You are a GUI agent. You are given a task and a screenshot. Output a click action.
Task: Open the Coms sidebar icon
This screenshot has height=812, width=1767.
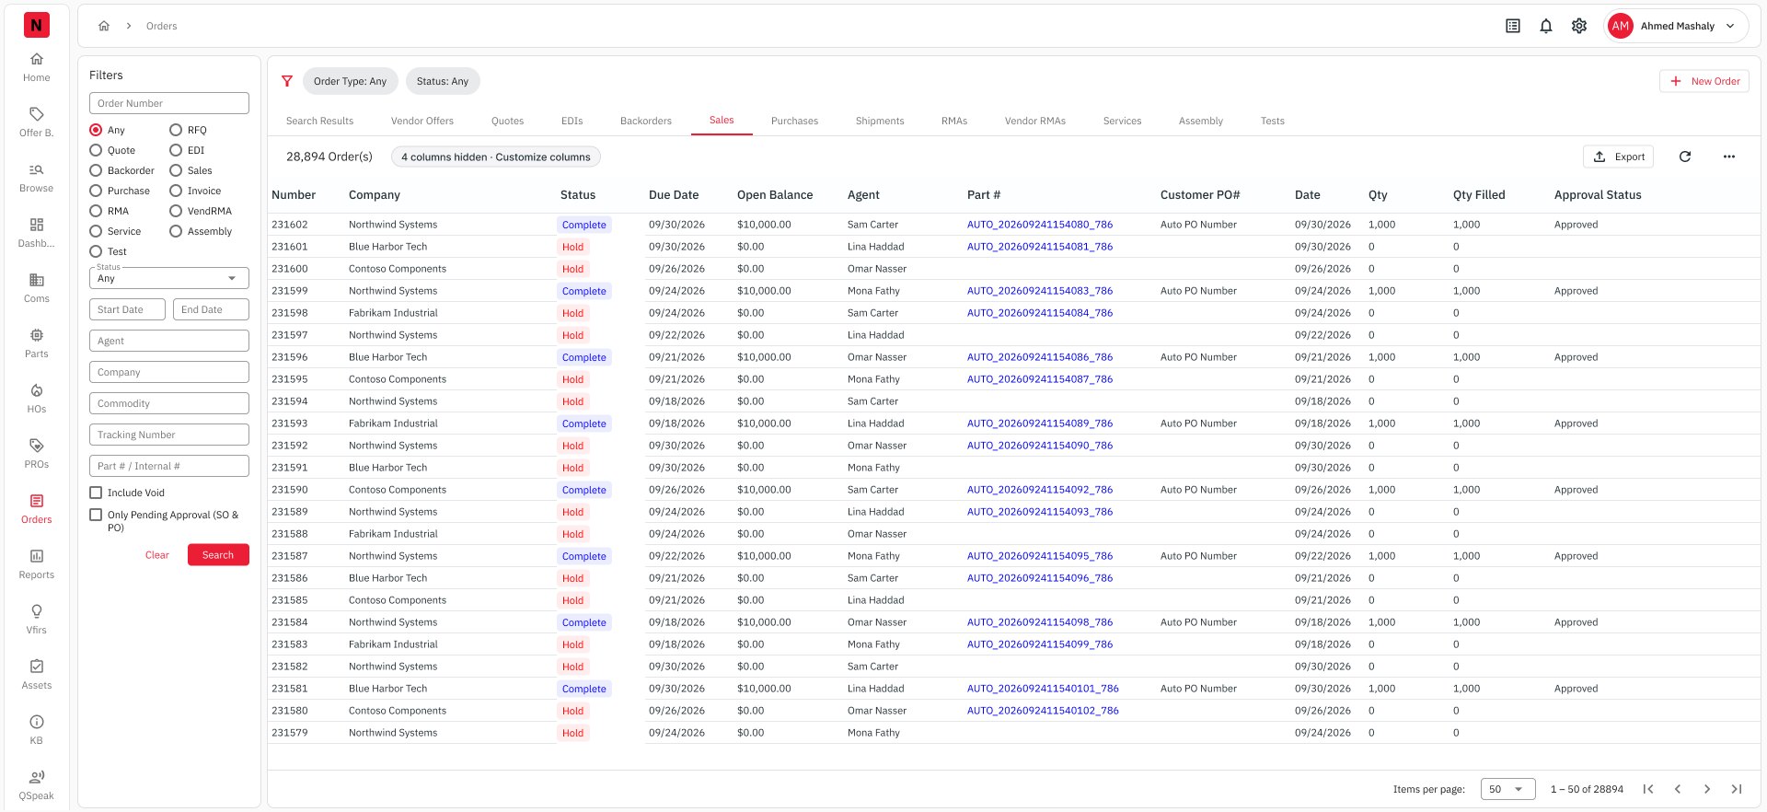(37, 280)
